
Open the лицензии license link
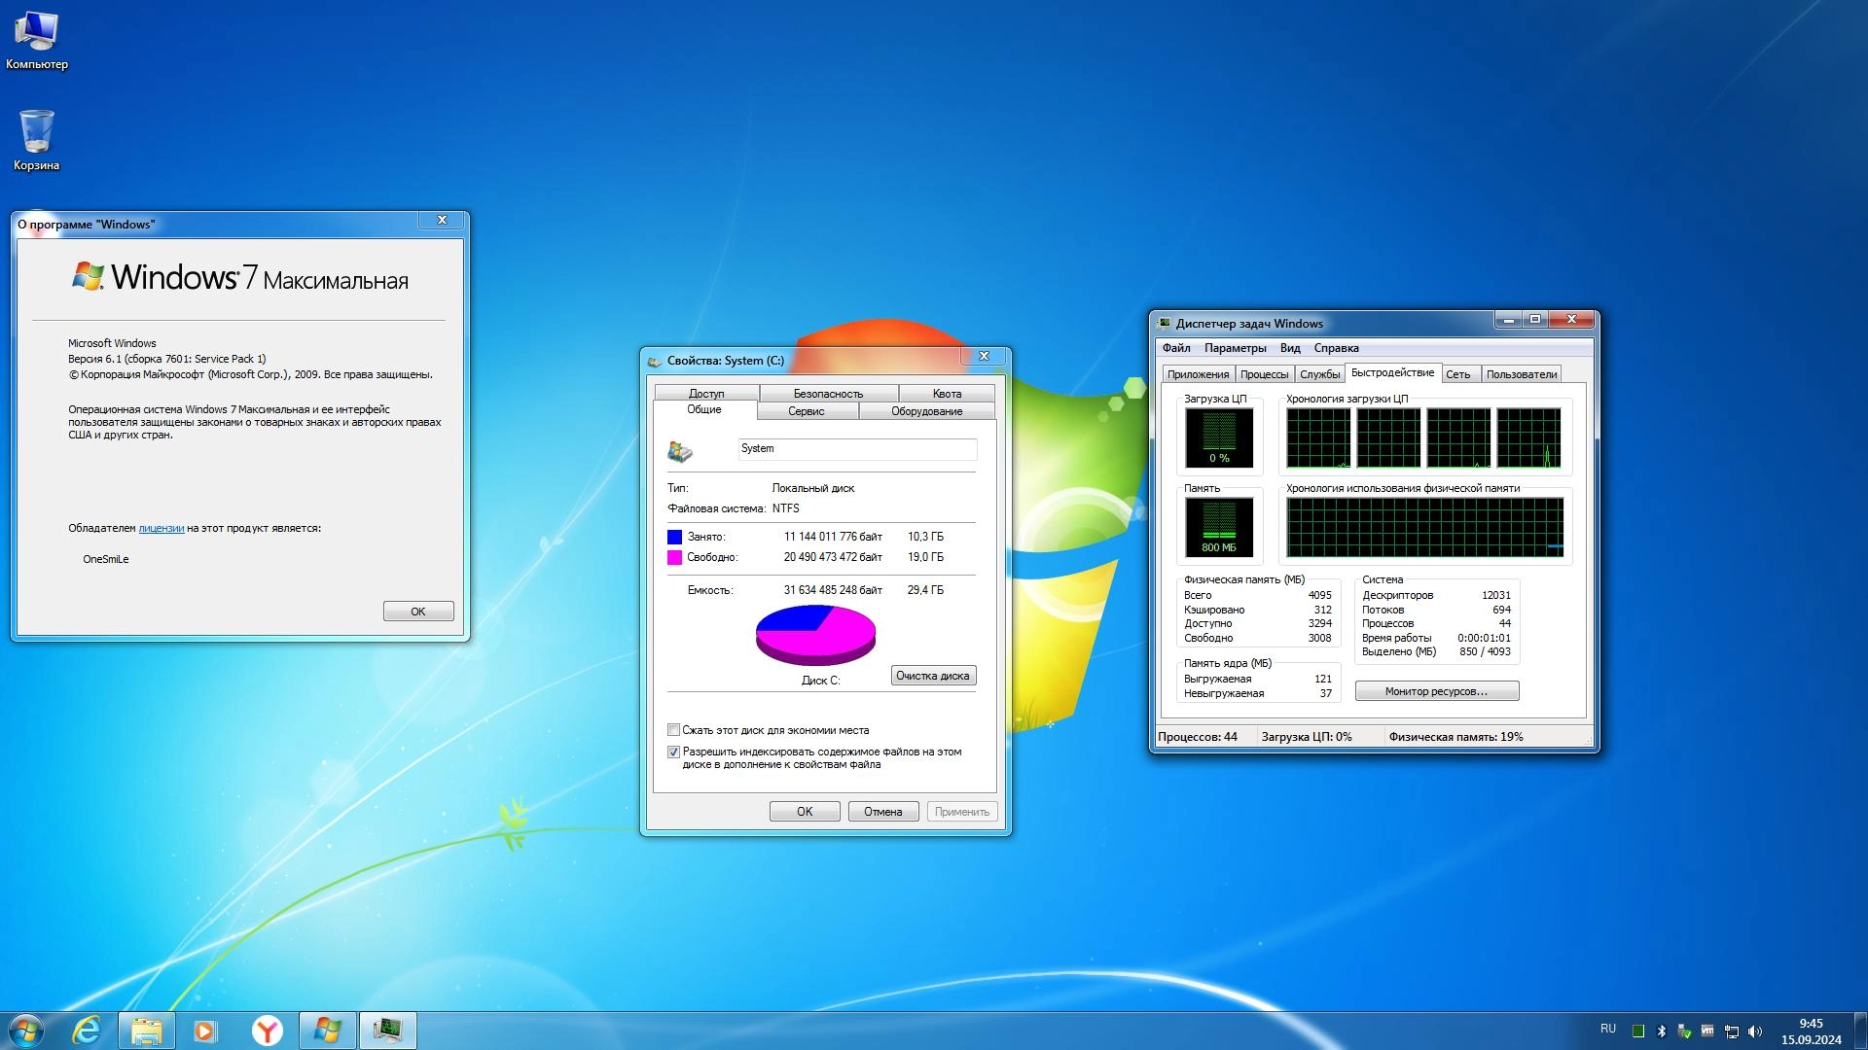pyautogui.click(x=161, y=528)
